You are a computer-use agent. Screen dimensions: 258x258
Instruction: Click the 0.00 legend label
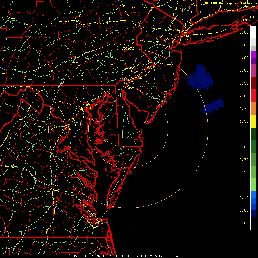pyautogui.click(x=244, y=210)
